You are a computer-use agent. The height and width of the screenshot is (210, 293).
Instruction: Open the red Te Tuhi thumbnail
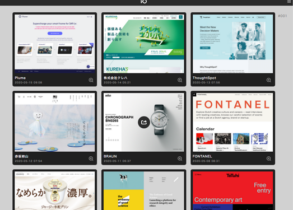(x=232, y=191)
